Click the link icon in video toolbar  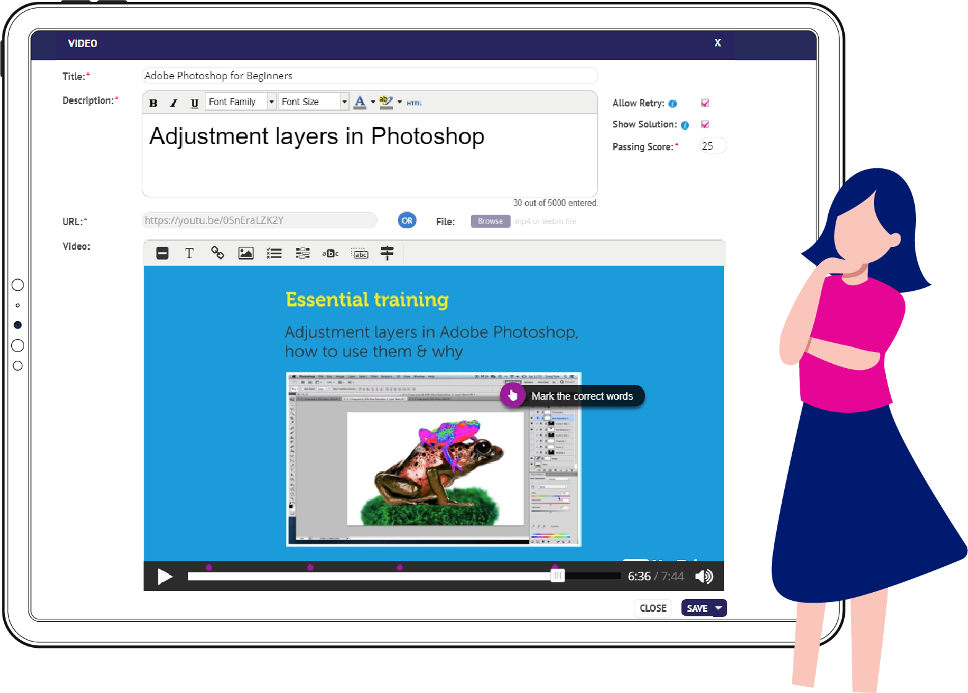click(x=217, y=252)
